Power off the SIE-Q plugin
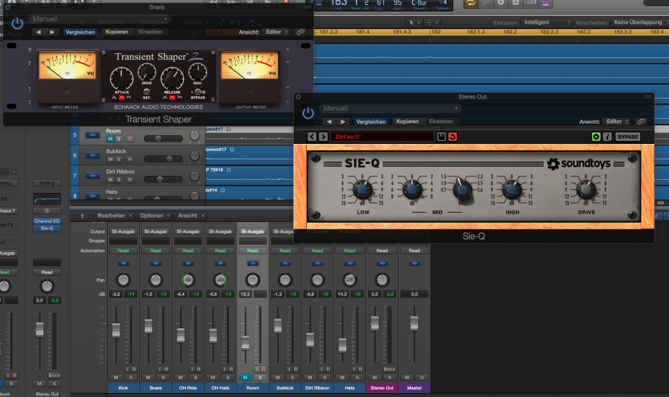 click(x=308, y=112)
